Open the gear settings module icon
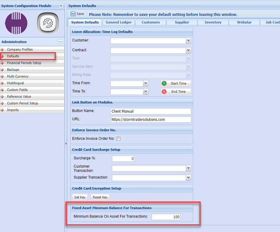Screen dimensions: 280x232 click(x=47, y=23)
